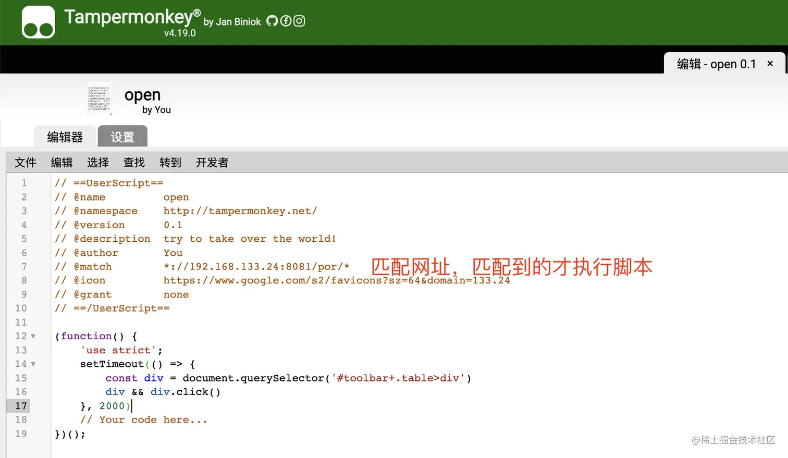788x458 pixels.
Task: Click the ==UserScript== header line
Action: pos(109,183)
